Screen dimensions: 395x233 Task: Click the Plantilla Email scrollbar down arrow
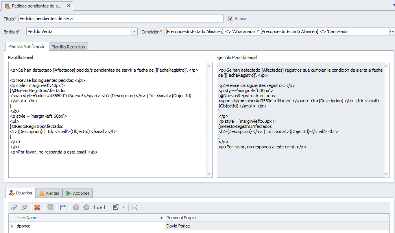tap(210, 175)
